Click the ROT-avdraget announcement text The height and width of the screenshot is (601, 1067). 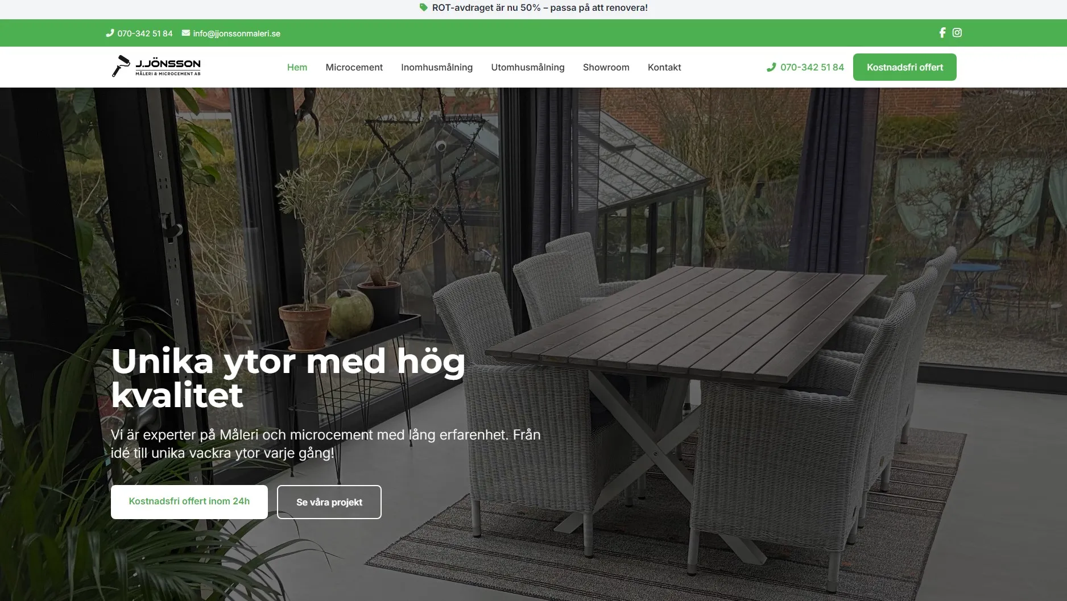pyautogui.click(x=540, y=8)
